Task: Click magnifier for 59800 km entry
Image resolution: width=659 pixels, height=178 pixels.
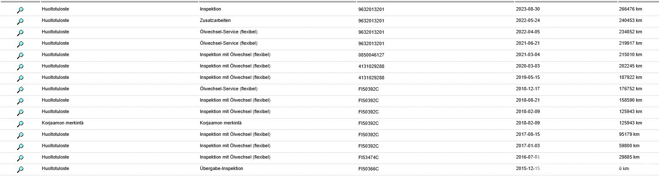Action: (x=20, y=147)
